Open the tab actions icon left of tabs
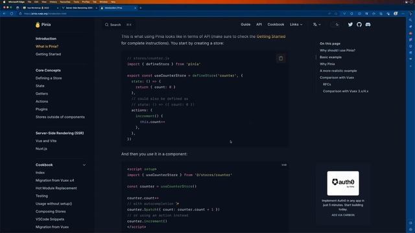Viewport: 415px width, 233px height. pyautogui.click(x=18, y=8)
